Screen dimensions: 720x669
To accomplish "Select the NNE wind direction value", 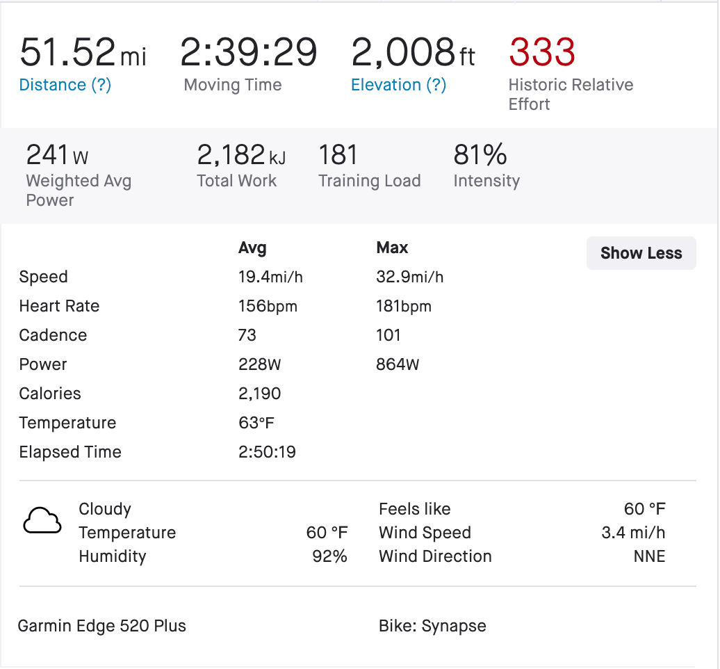I will [650, 557].
